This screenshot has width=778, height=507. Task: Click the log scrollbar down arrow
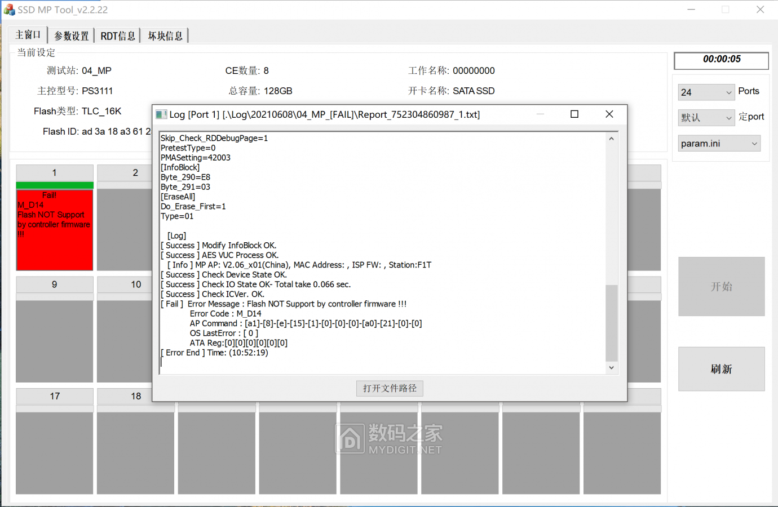(611, 367)
